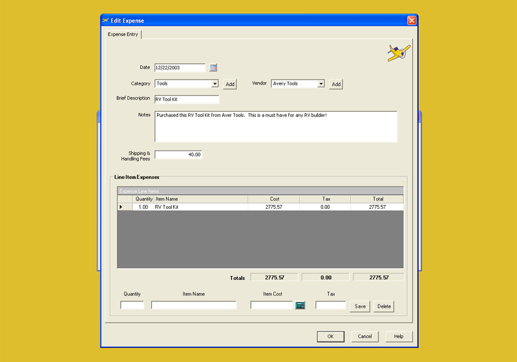Open the Item Cost calculator icon
The height and width of the screenshot is (362, 517).
tap(300, 306)
